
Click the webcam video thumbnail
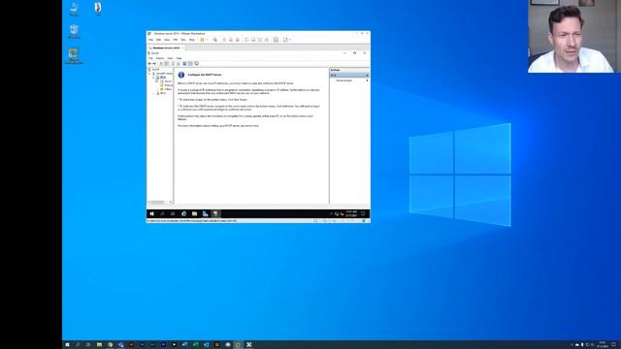(573, 37)
